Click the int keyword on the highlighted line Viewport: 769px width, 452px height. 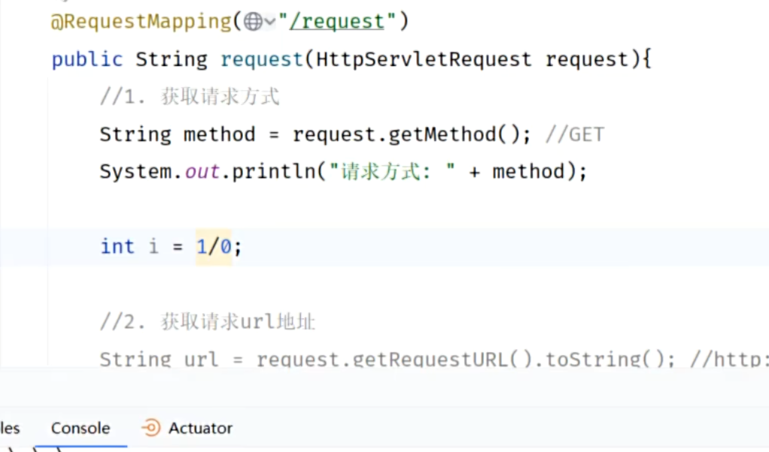click(117, 247)
